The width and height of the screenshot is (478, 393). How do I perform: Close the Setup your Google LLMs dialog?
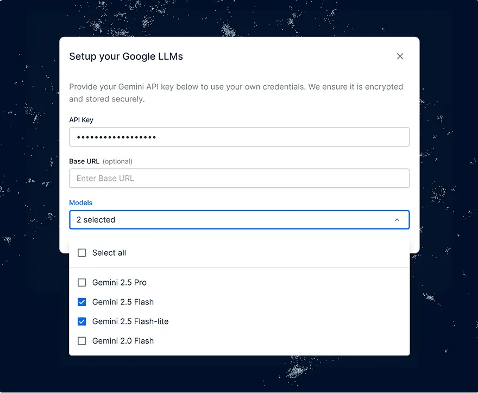coord(400,56)
